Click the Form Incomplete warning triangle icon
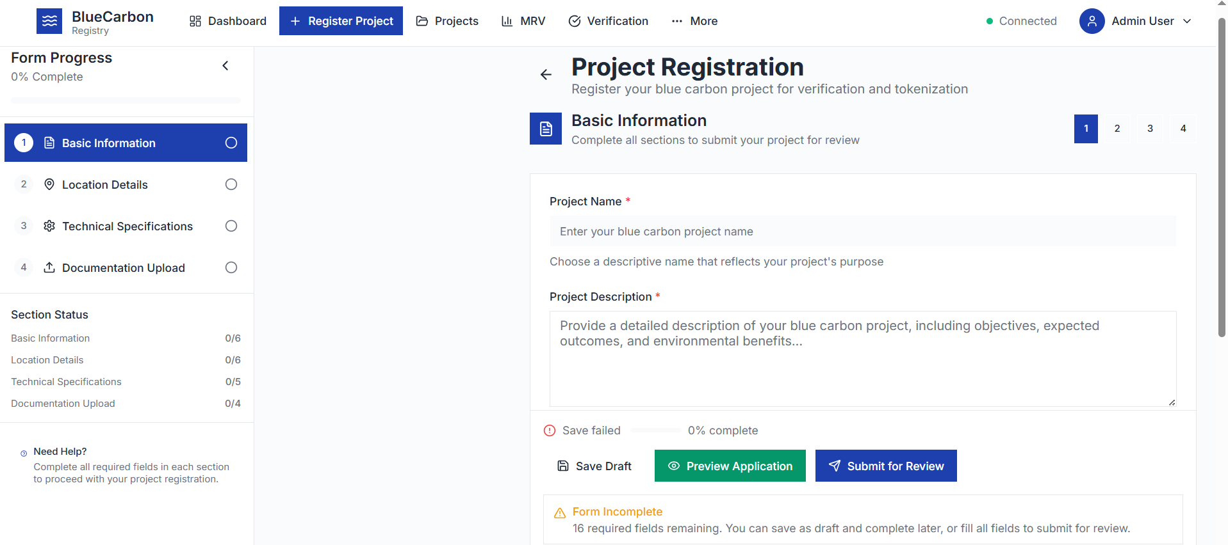The height and width of the screenshot is (545, 1228). click(x=560, y=513)
